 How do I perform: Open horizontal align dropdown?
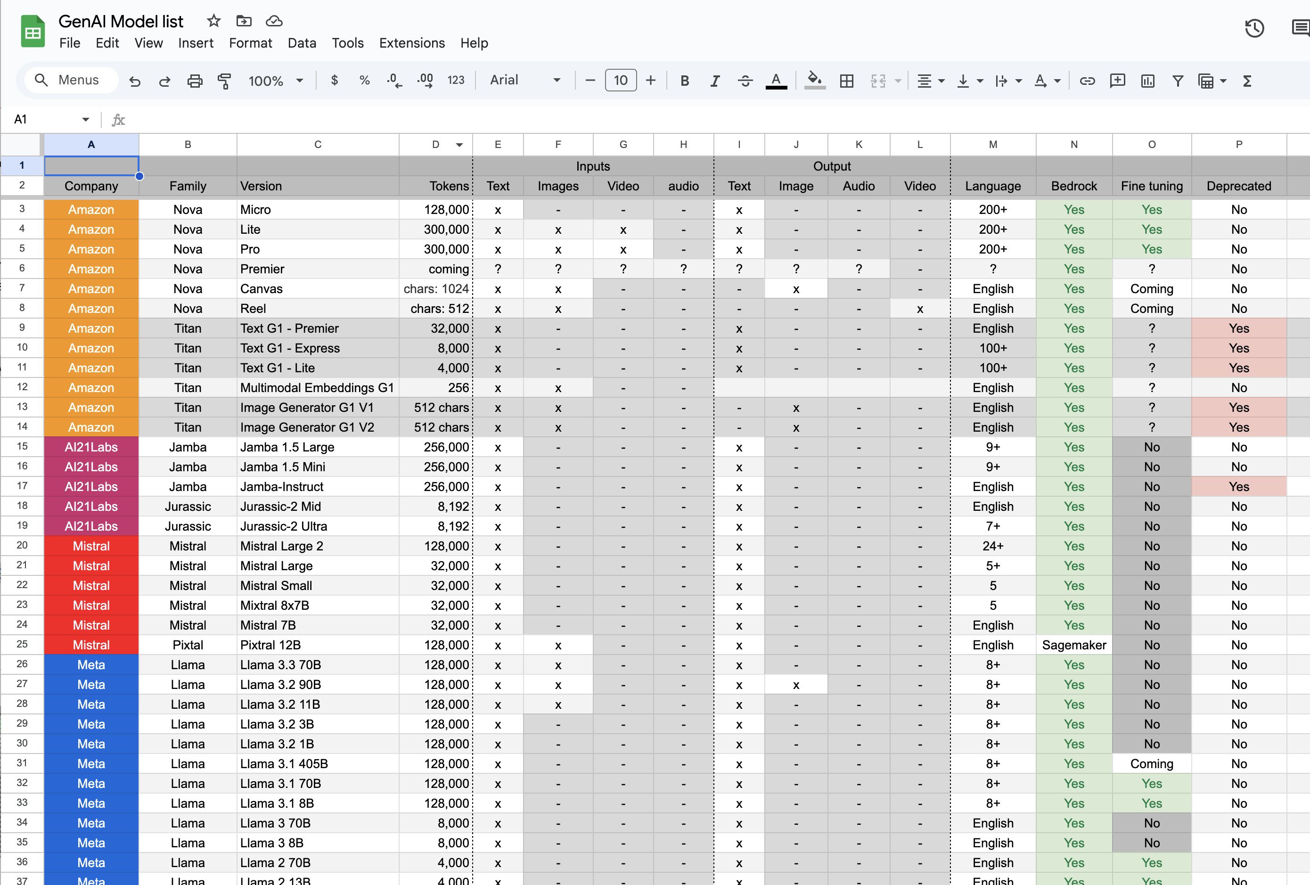pyautogui.click(x=931, y=81)
